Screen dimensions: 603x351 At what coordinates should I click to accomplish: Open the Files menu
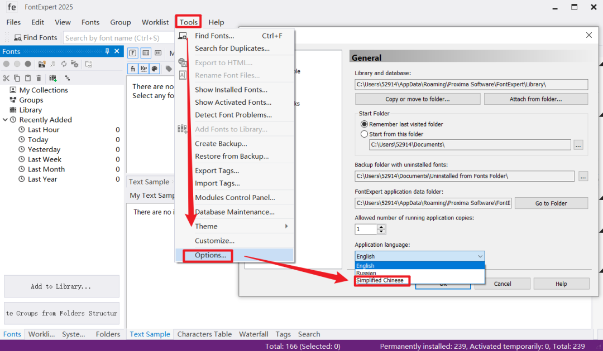(13, 22)
